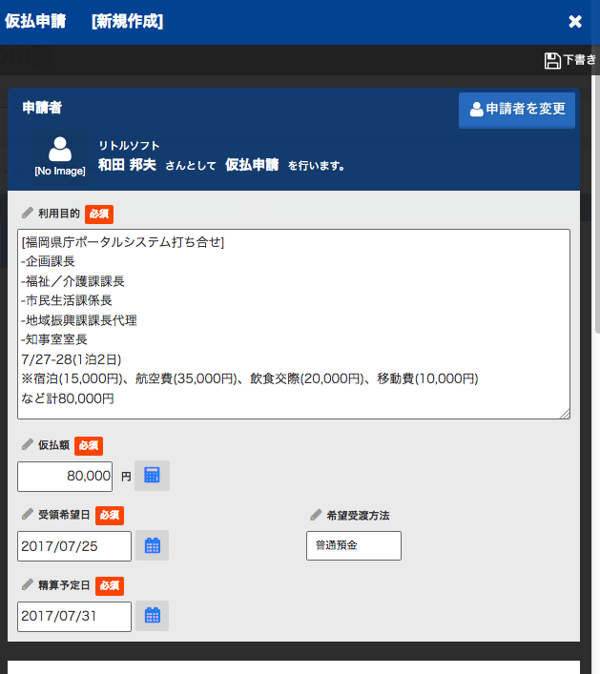Click the 必須 badge next to 利用目的
Screen dimensions: 600x674
tap(99, 214)
